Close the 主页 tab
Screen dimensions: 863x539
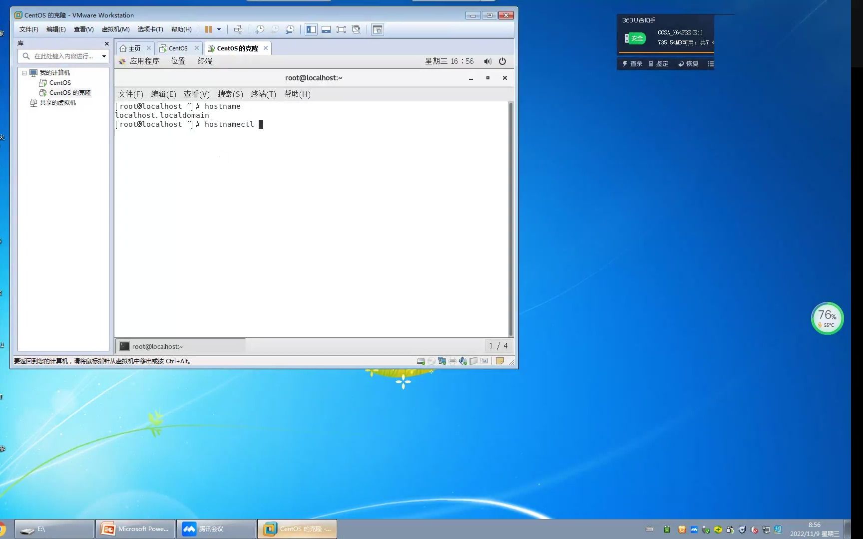pos(148,48)
